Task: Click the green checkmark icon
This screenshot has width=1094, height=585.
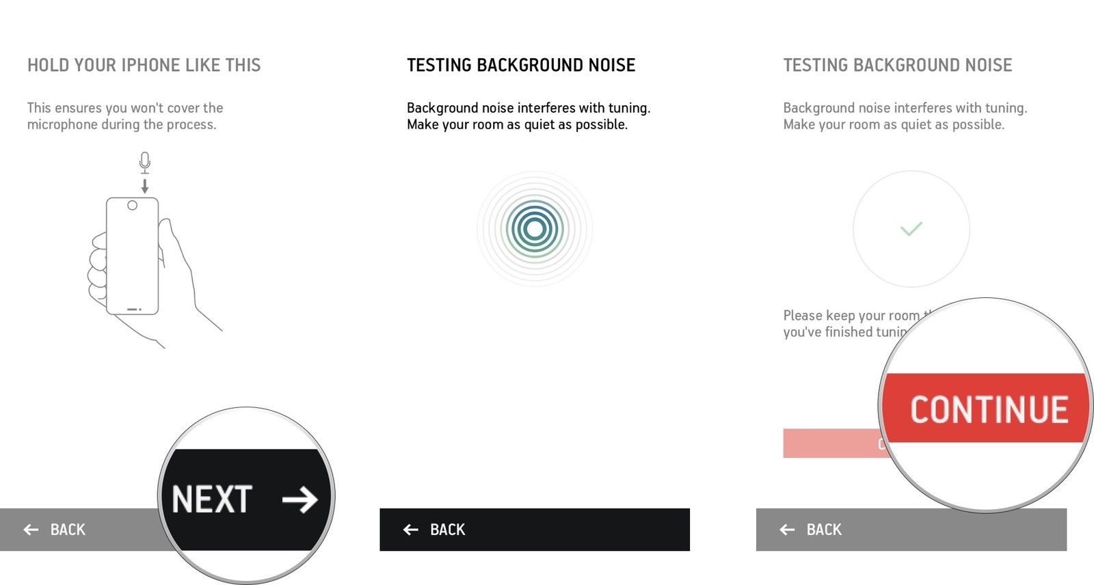Action: [911, 229]
